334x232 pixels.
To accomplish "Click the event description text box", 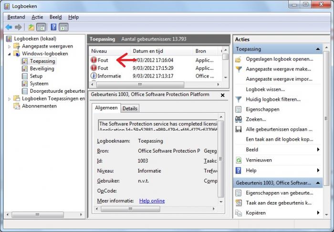I will (x=157, y=125).
